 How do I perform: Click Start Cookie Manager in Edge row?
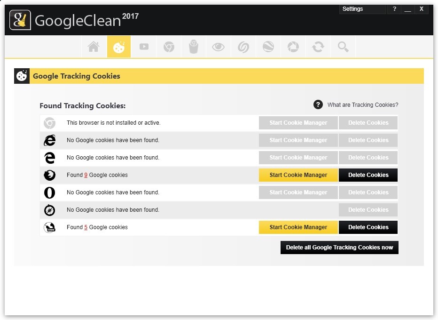pyautogui.click(x=298, y=158)
